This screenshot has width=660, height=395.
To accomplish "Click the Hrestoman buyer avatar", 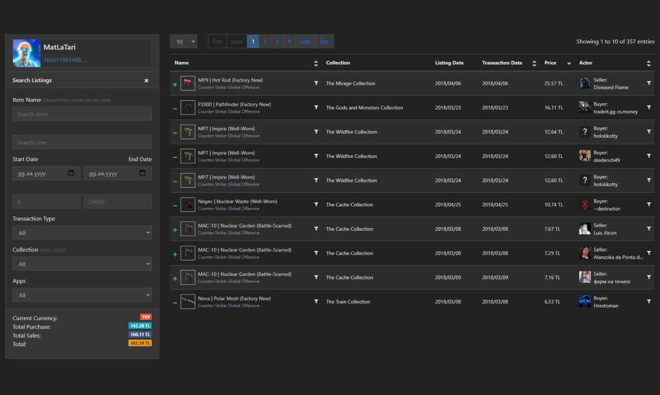I will (x=585, y=301).
